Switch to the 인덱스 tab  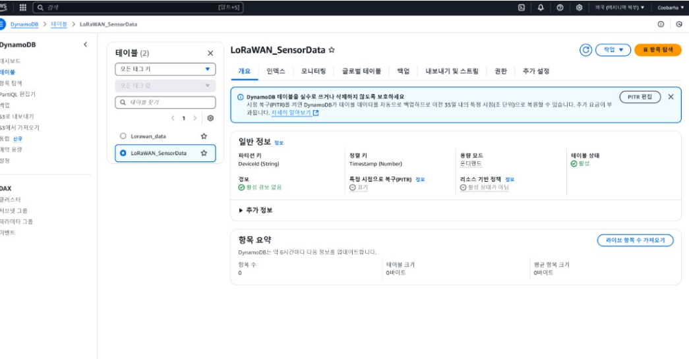(276, 71)
